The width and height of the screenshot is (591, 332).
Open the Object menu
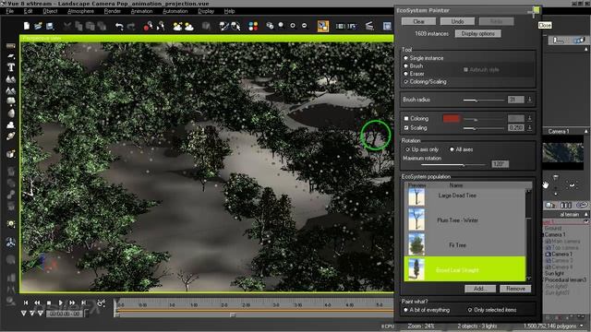[50, 11]
